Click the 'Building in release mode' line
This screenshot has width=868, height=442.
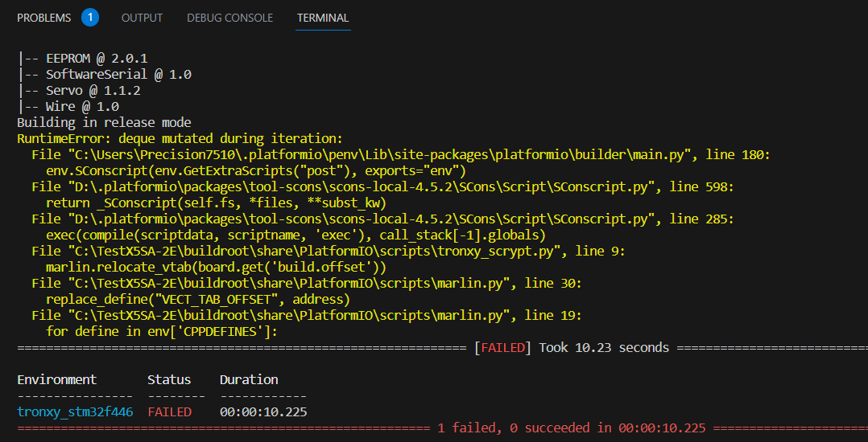tap(104, 123)
